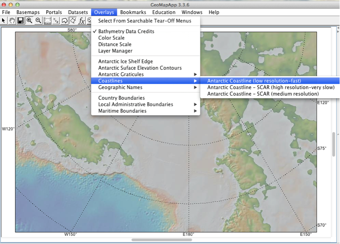
Task: Open the Antarctic Graticules submenu
Action: pyautogui.click(x=121, y=74)
